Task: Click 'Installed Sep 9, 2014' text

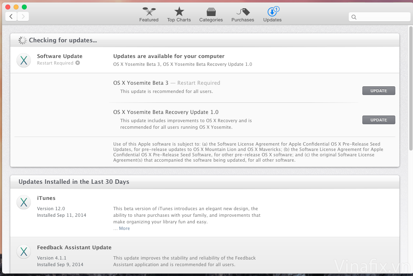Action: (60, 264)
